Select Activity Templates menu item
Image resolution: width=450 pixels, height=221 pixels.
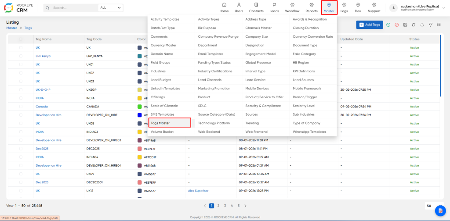165,19
